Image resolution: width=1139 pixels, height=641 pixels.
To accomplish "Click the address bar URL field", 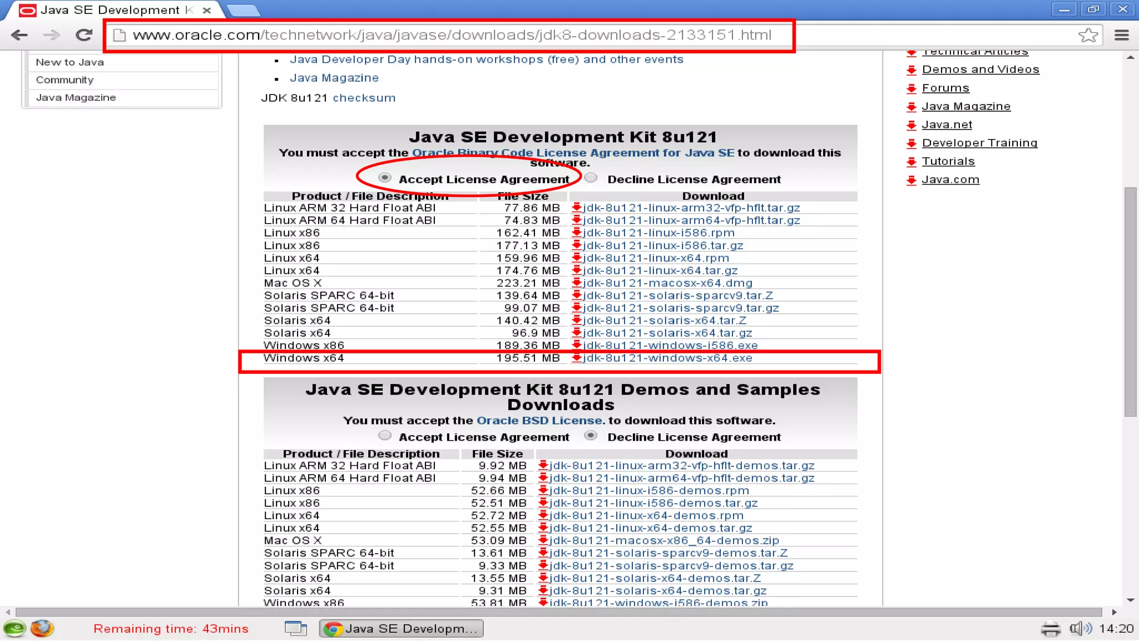I will click(x=450, y=35).
